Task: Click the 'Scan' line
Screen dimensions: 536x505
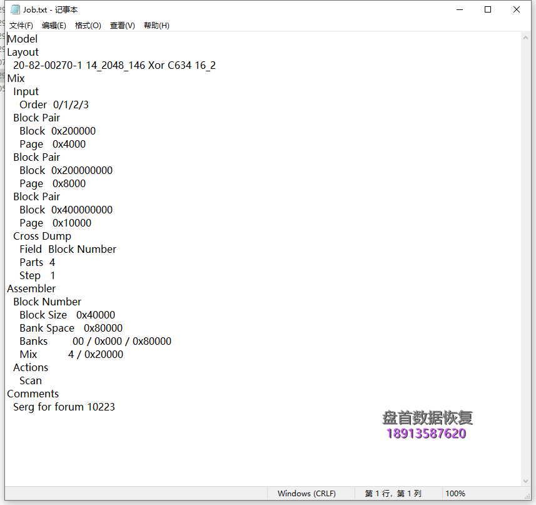Action: point(31,381)
